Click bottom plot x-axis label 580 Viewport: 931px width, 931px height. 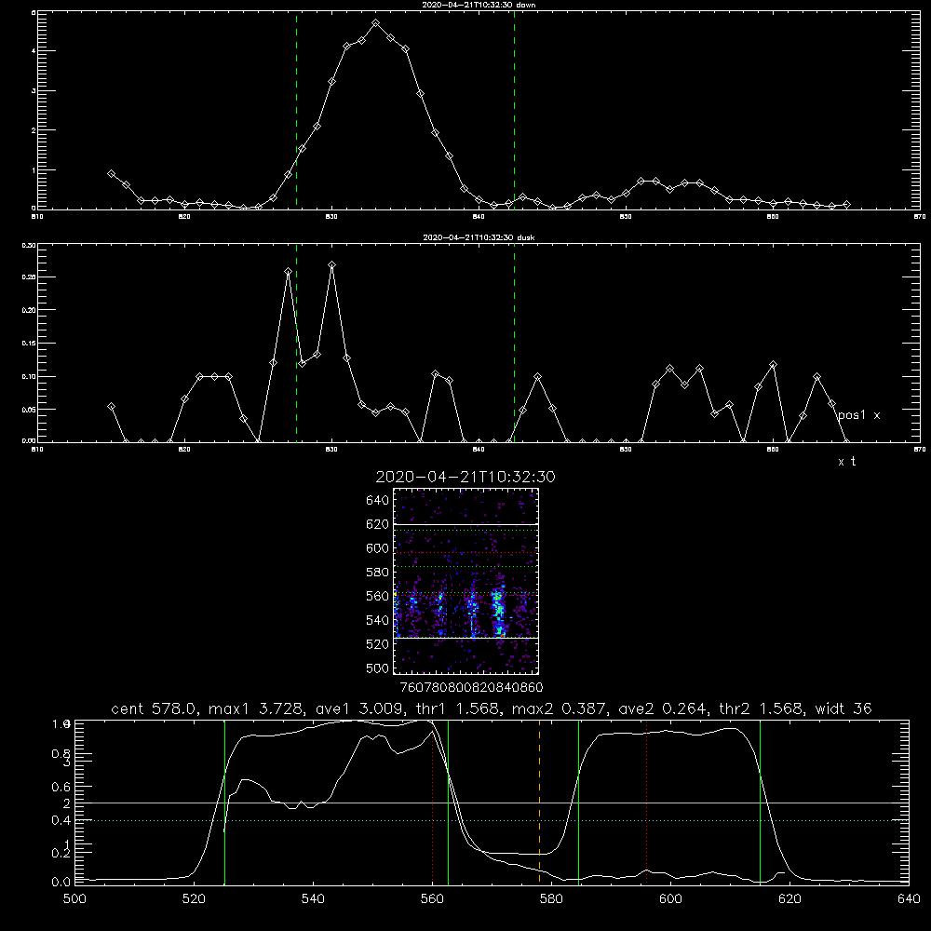pyautogui.click(x=551, y=898)
